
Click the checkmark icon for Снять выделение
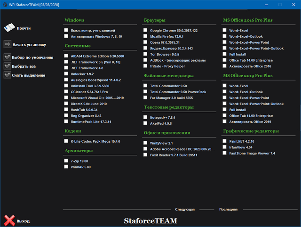(8, 75)
